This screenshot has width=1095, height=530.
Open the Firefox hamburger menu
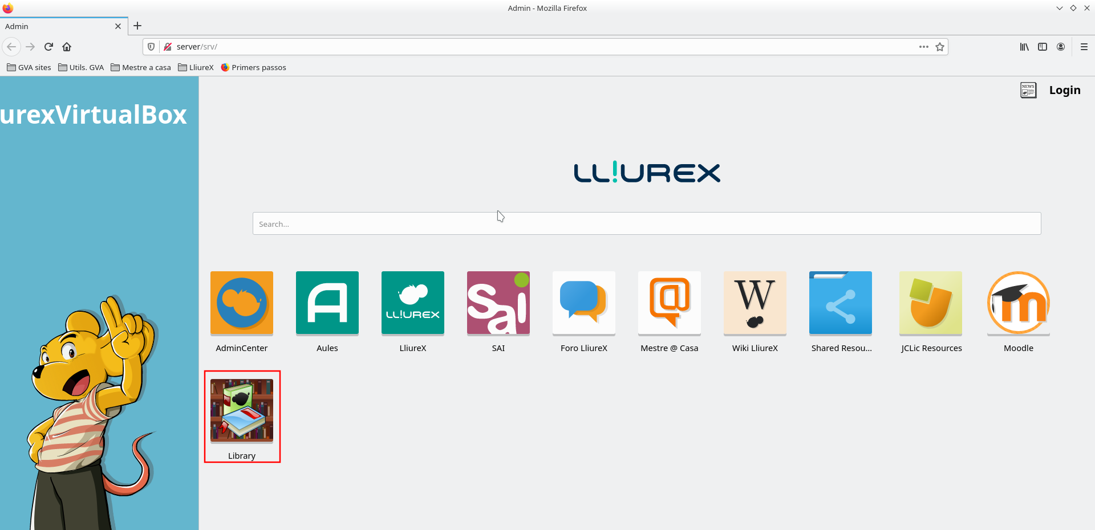[x=1084, y=47]
